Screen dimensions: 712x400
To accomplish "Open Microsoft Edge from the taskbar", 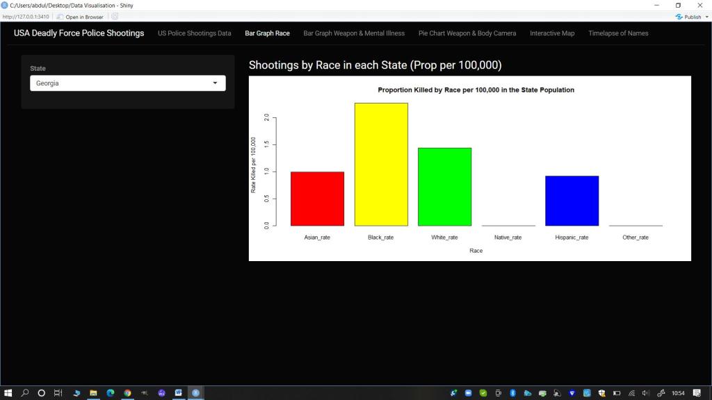I will coord(111,392).
